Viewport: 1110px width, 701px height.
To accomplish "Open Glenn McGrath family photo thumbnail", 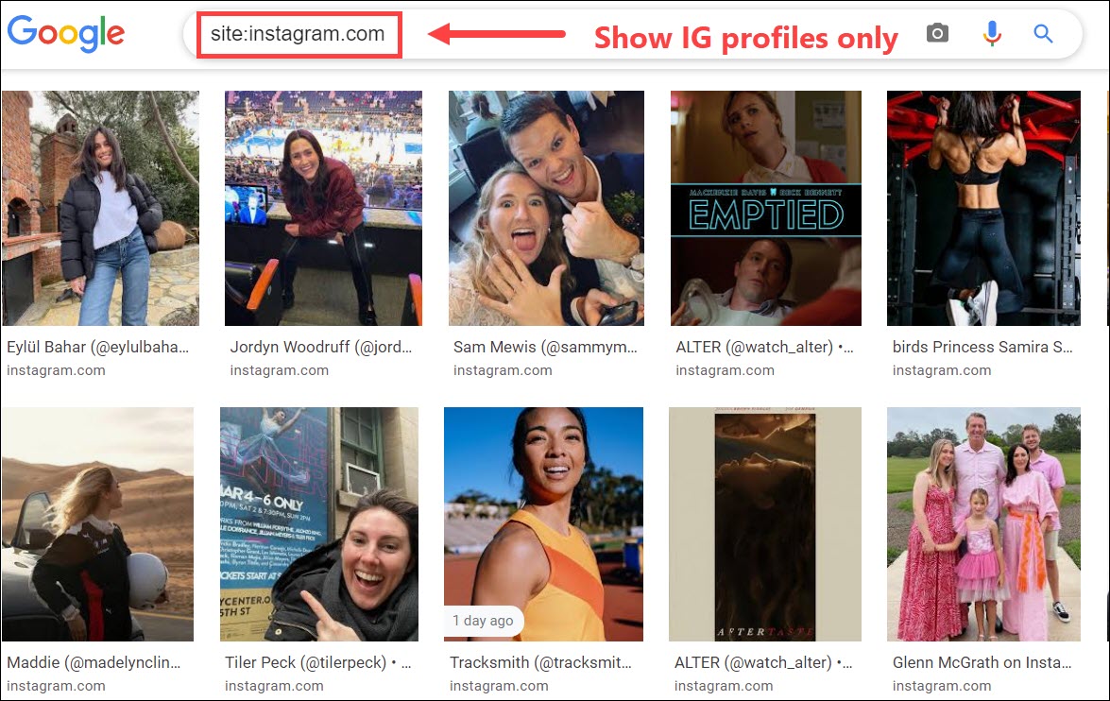I will [984, 524].
